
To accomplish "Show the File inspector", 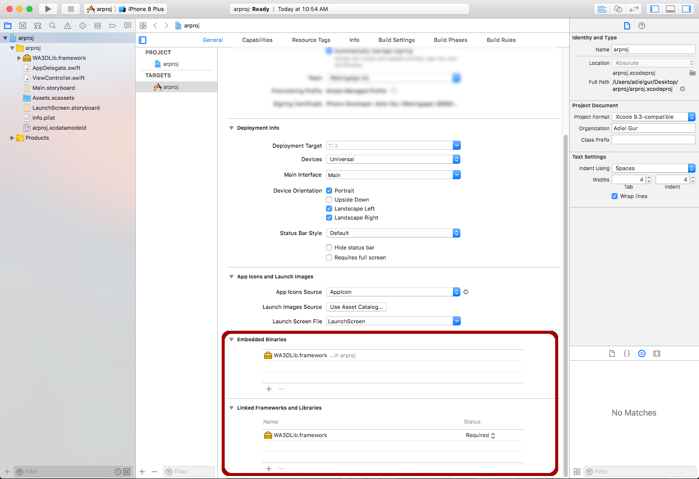I will click(x=627, y=25).
